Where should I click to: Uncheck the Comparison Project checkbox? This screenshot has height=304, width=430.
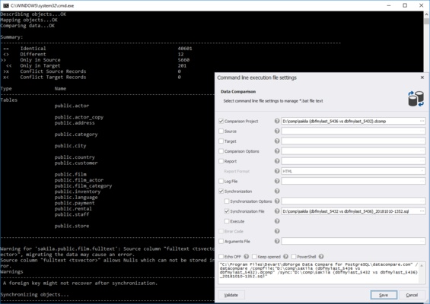click(221, 121)
